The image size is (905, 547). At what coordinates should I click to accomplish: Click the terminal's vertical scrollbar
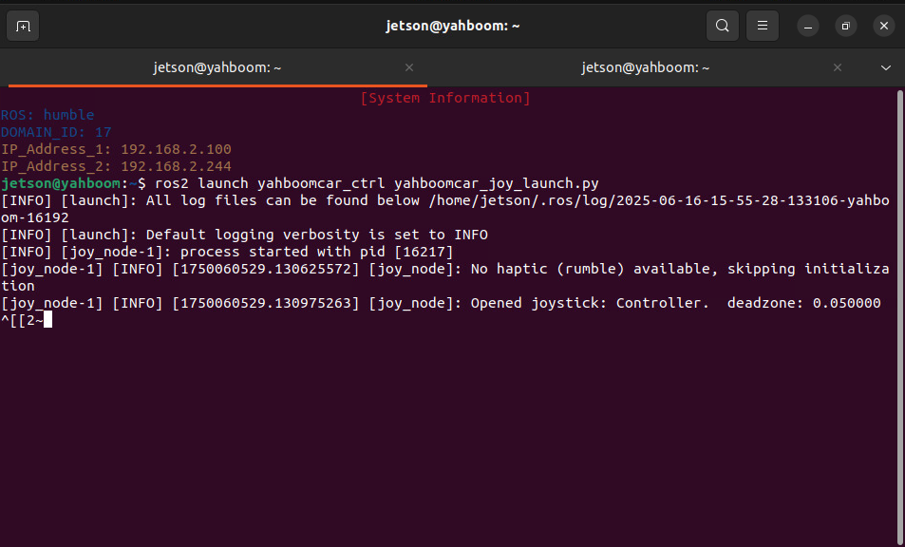click(x=900, y=317)
